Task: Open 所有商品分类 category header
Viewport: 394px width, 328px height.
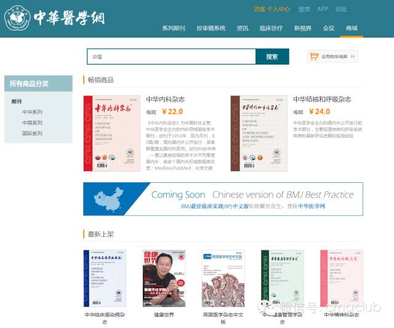Action: click(x=38, y=84)
